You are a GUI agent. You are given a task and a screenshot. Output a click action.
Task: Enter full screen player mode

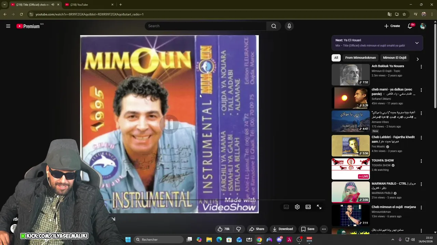click(x=319, y=207)
